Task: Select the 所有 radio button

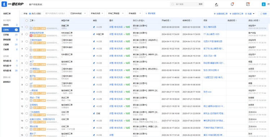Action: pyautogui.click(x=22, y=14)
